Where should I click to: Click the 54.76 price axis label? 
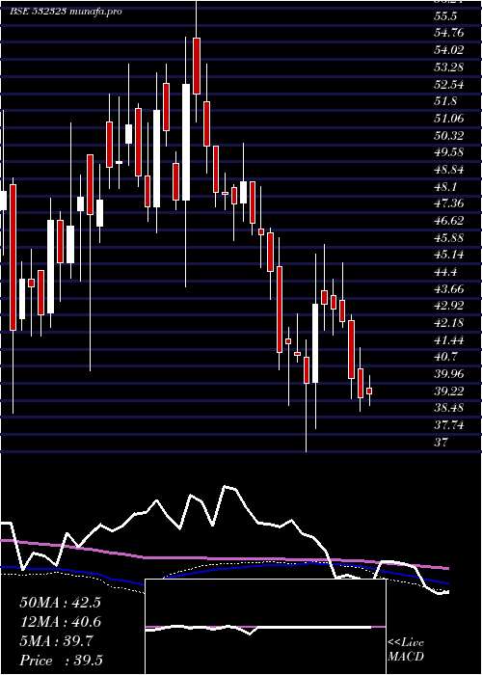point(449,33)
